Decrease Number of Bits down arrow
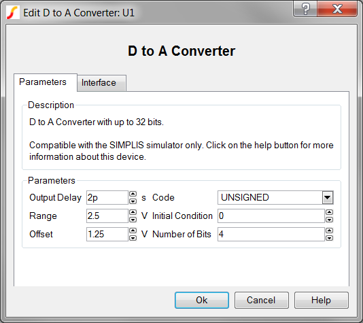Screen dimensions: 363x323 329,237
